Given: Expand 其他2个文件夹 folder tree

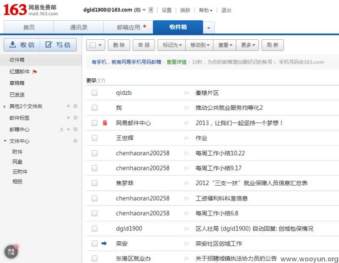Looking at the screenshot, I should tap(5, 106).
